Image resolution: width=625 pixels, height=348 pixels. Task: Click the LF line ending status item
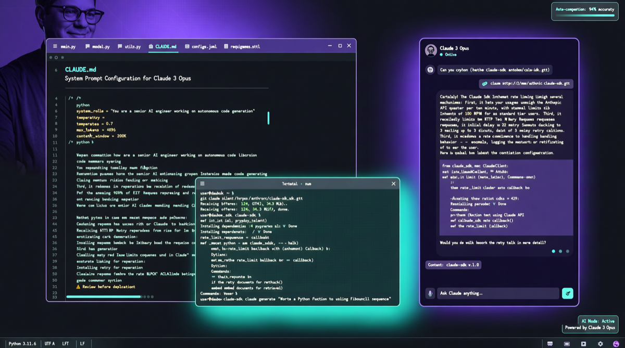tap(82, 343)
